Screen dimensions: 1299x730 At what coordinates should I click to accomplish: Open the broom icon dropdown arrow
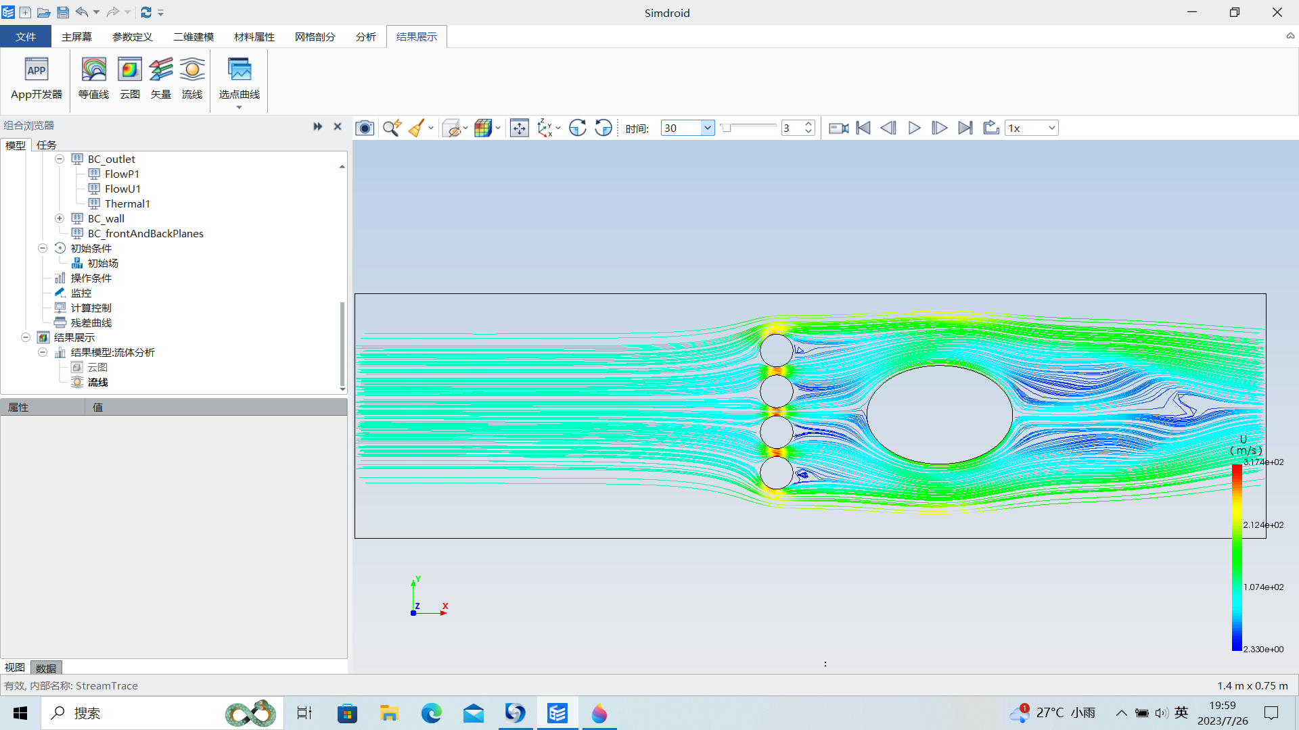point(431,128)
